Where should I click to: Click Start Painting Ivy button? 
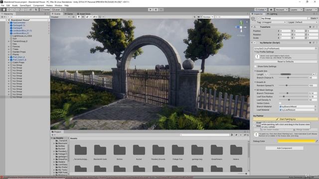click(286, 119)
